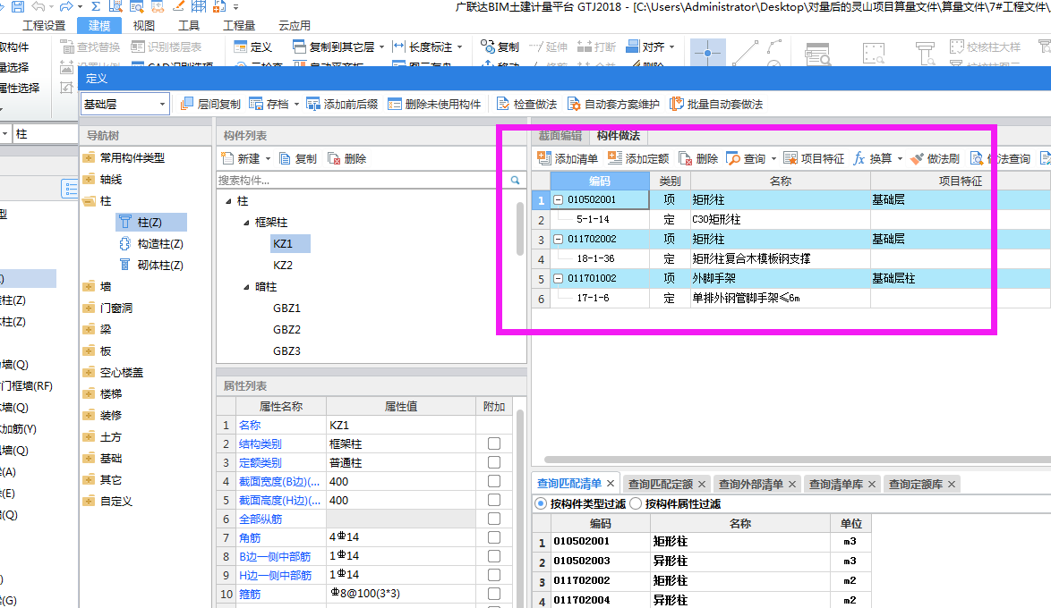Click the 长度标注 ribbon tool
Viewport: 1051px width, 608px height.
[x=428, y=46]
